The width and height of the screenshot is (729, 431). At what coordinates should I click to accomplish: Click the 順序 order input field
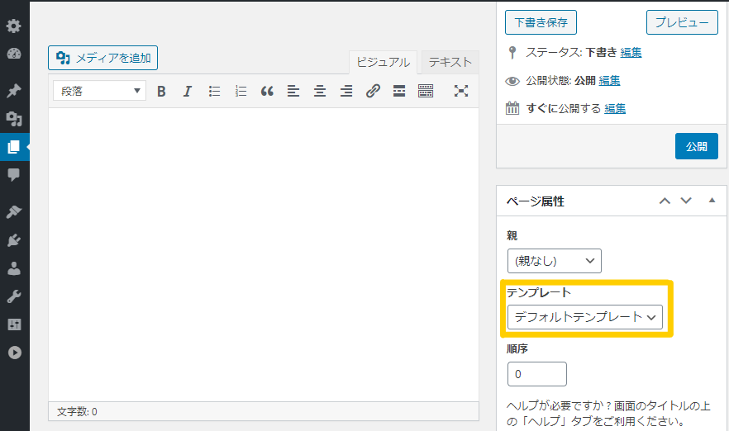tap(536, 374)
